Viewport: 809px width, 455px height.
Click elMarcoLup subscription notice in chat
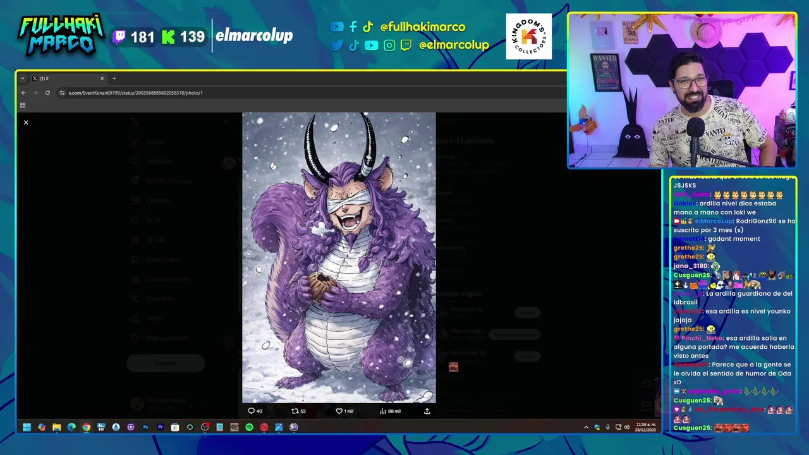click(x=734, y=226)
